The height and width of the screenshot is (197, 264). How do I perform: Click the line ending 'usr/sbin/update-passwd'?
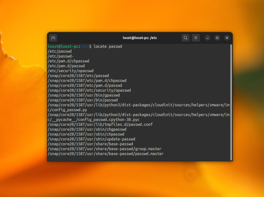click(91, 139)
